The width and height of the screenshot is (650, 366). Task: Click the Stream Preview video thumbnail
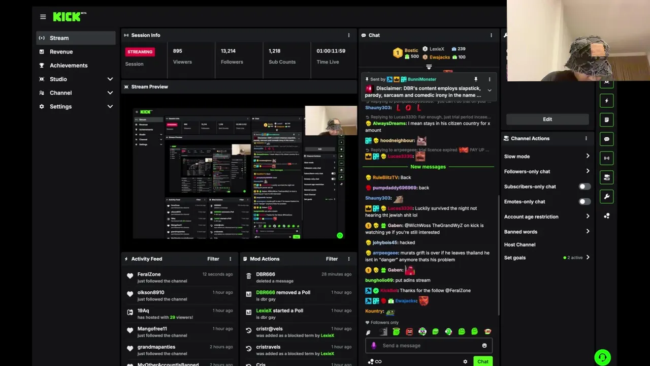pos(239,172)
